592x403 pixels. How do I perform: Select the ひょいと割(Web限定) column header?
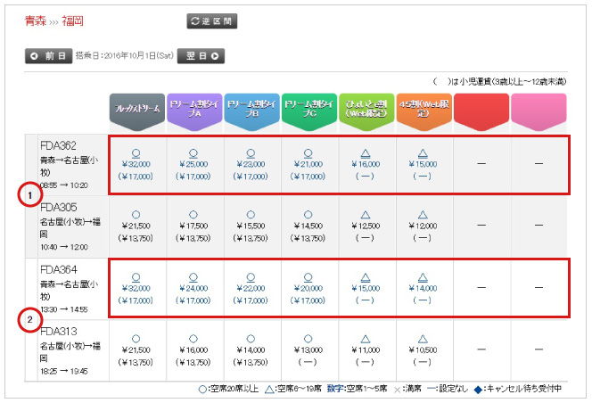tap(366, 112)
